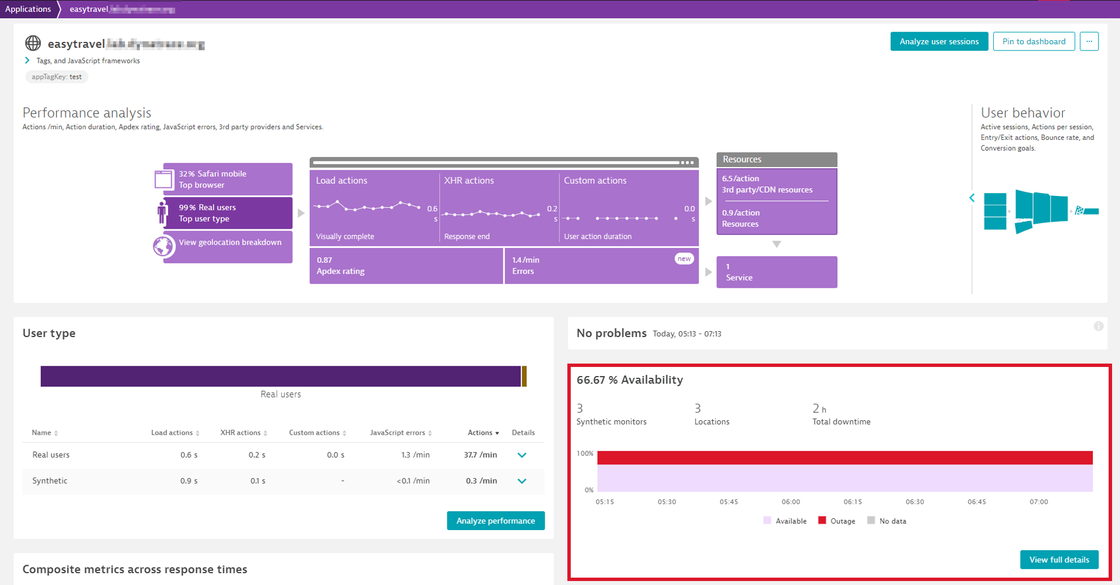Expand User behavior panel with left chevron
The image size is (1120, 585).
(x=972, y=198)
